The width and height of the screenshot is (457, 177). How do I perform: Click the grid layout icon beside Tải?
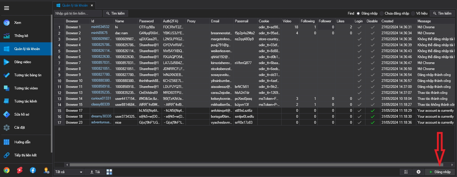[x=109, y=172]
